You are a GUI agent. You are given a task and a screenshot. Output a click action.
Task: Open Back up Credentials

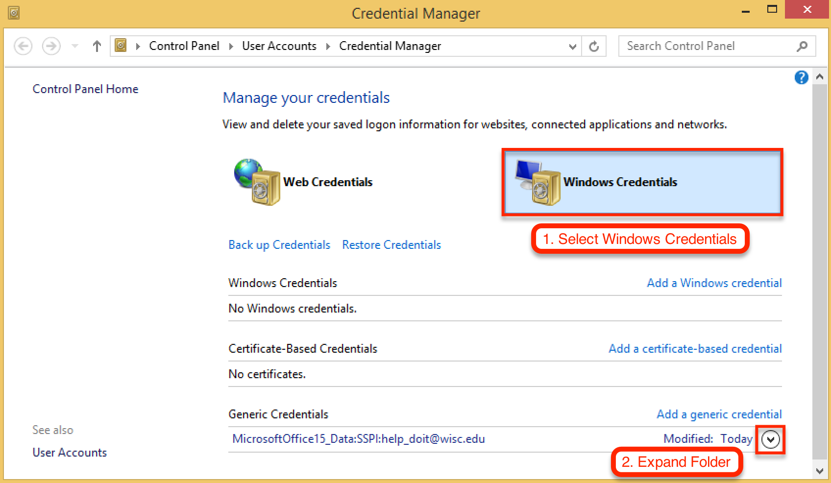[x=279, y=244]
